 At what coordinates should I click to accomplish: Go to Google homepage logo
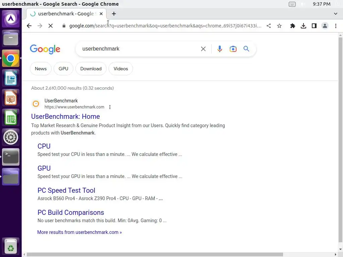(x=45, y=49)
